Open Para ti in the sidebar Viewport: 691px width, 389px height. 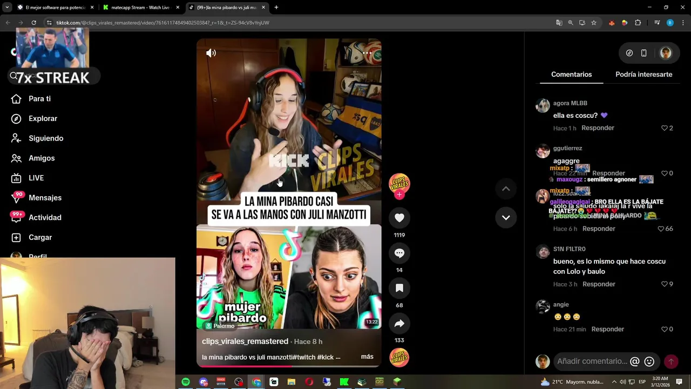coord(39,99)
